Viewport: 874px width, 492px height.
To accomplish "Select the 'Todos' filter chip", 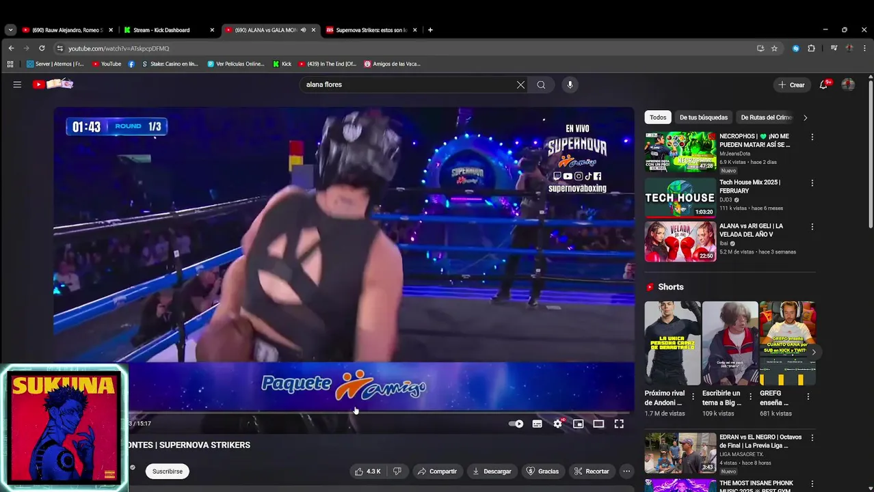I will pos(658,118).
